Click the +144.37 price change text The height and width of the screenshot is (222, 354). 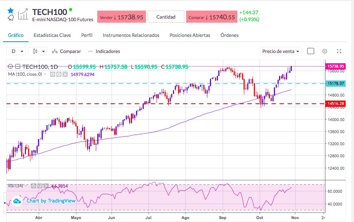(249, 13)
